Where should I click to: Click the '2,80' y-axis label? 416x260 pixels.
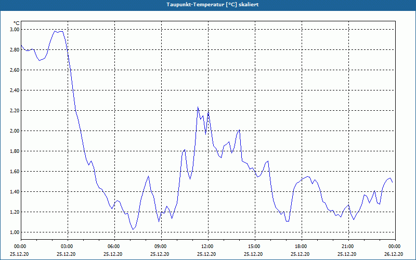[15, 49]
